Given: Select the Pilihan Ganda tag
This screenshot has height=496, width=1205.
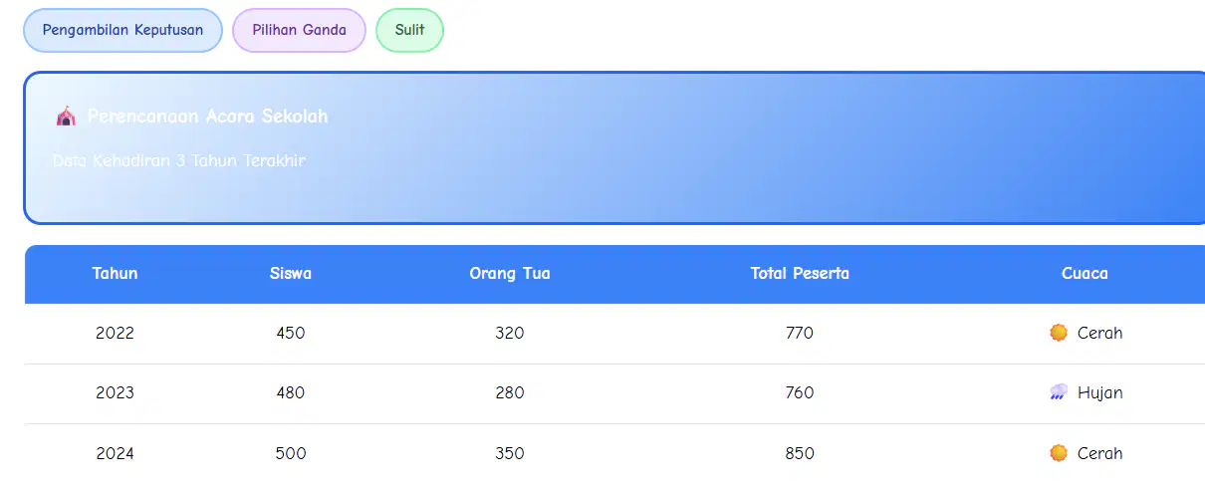Looking at the screenshot, I should pos(299,30).
